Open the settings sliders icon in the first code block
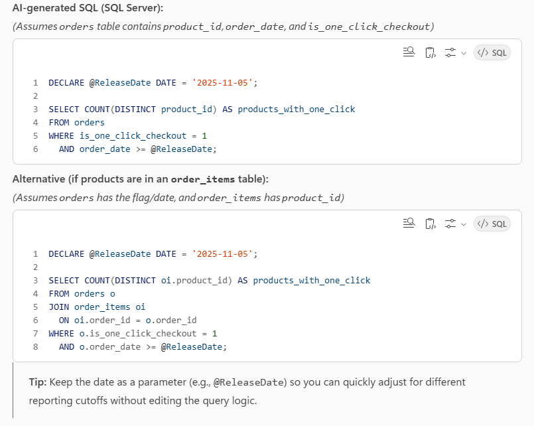The height and width of the screenshot is (426, 534). click(x=450, y=52)
